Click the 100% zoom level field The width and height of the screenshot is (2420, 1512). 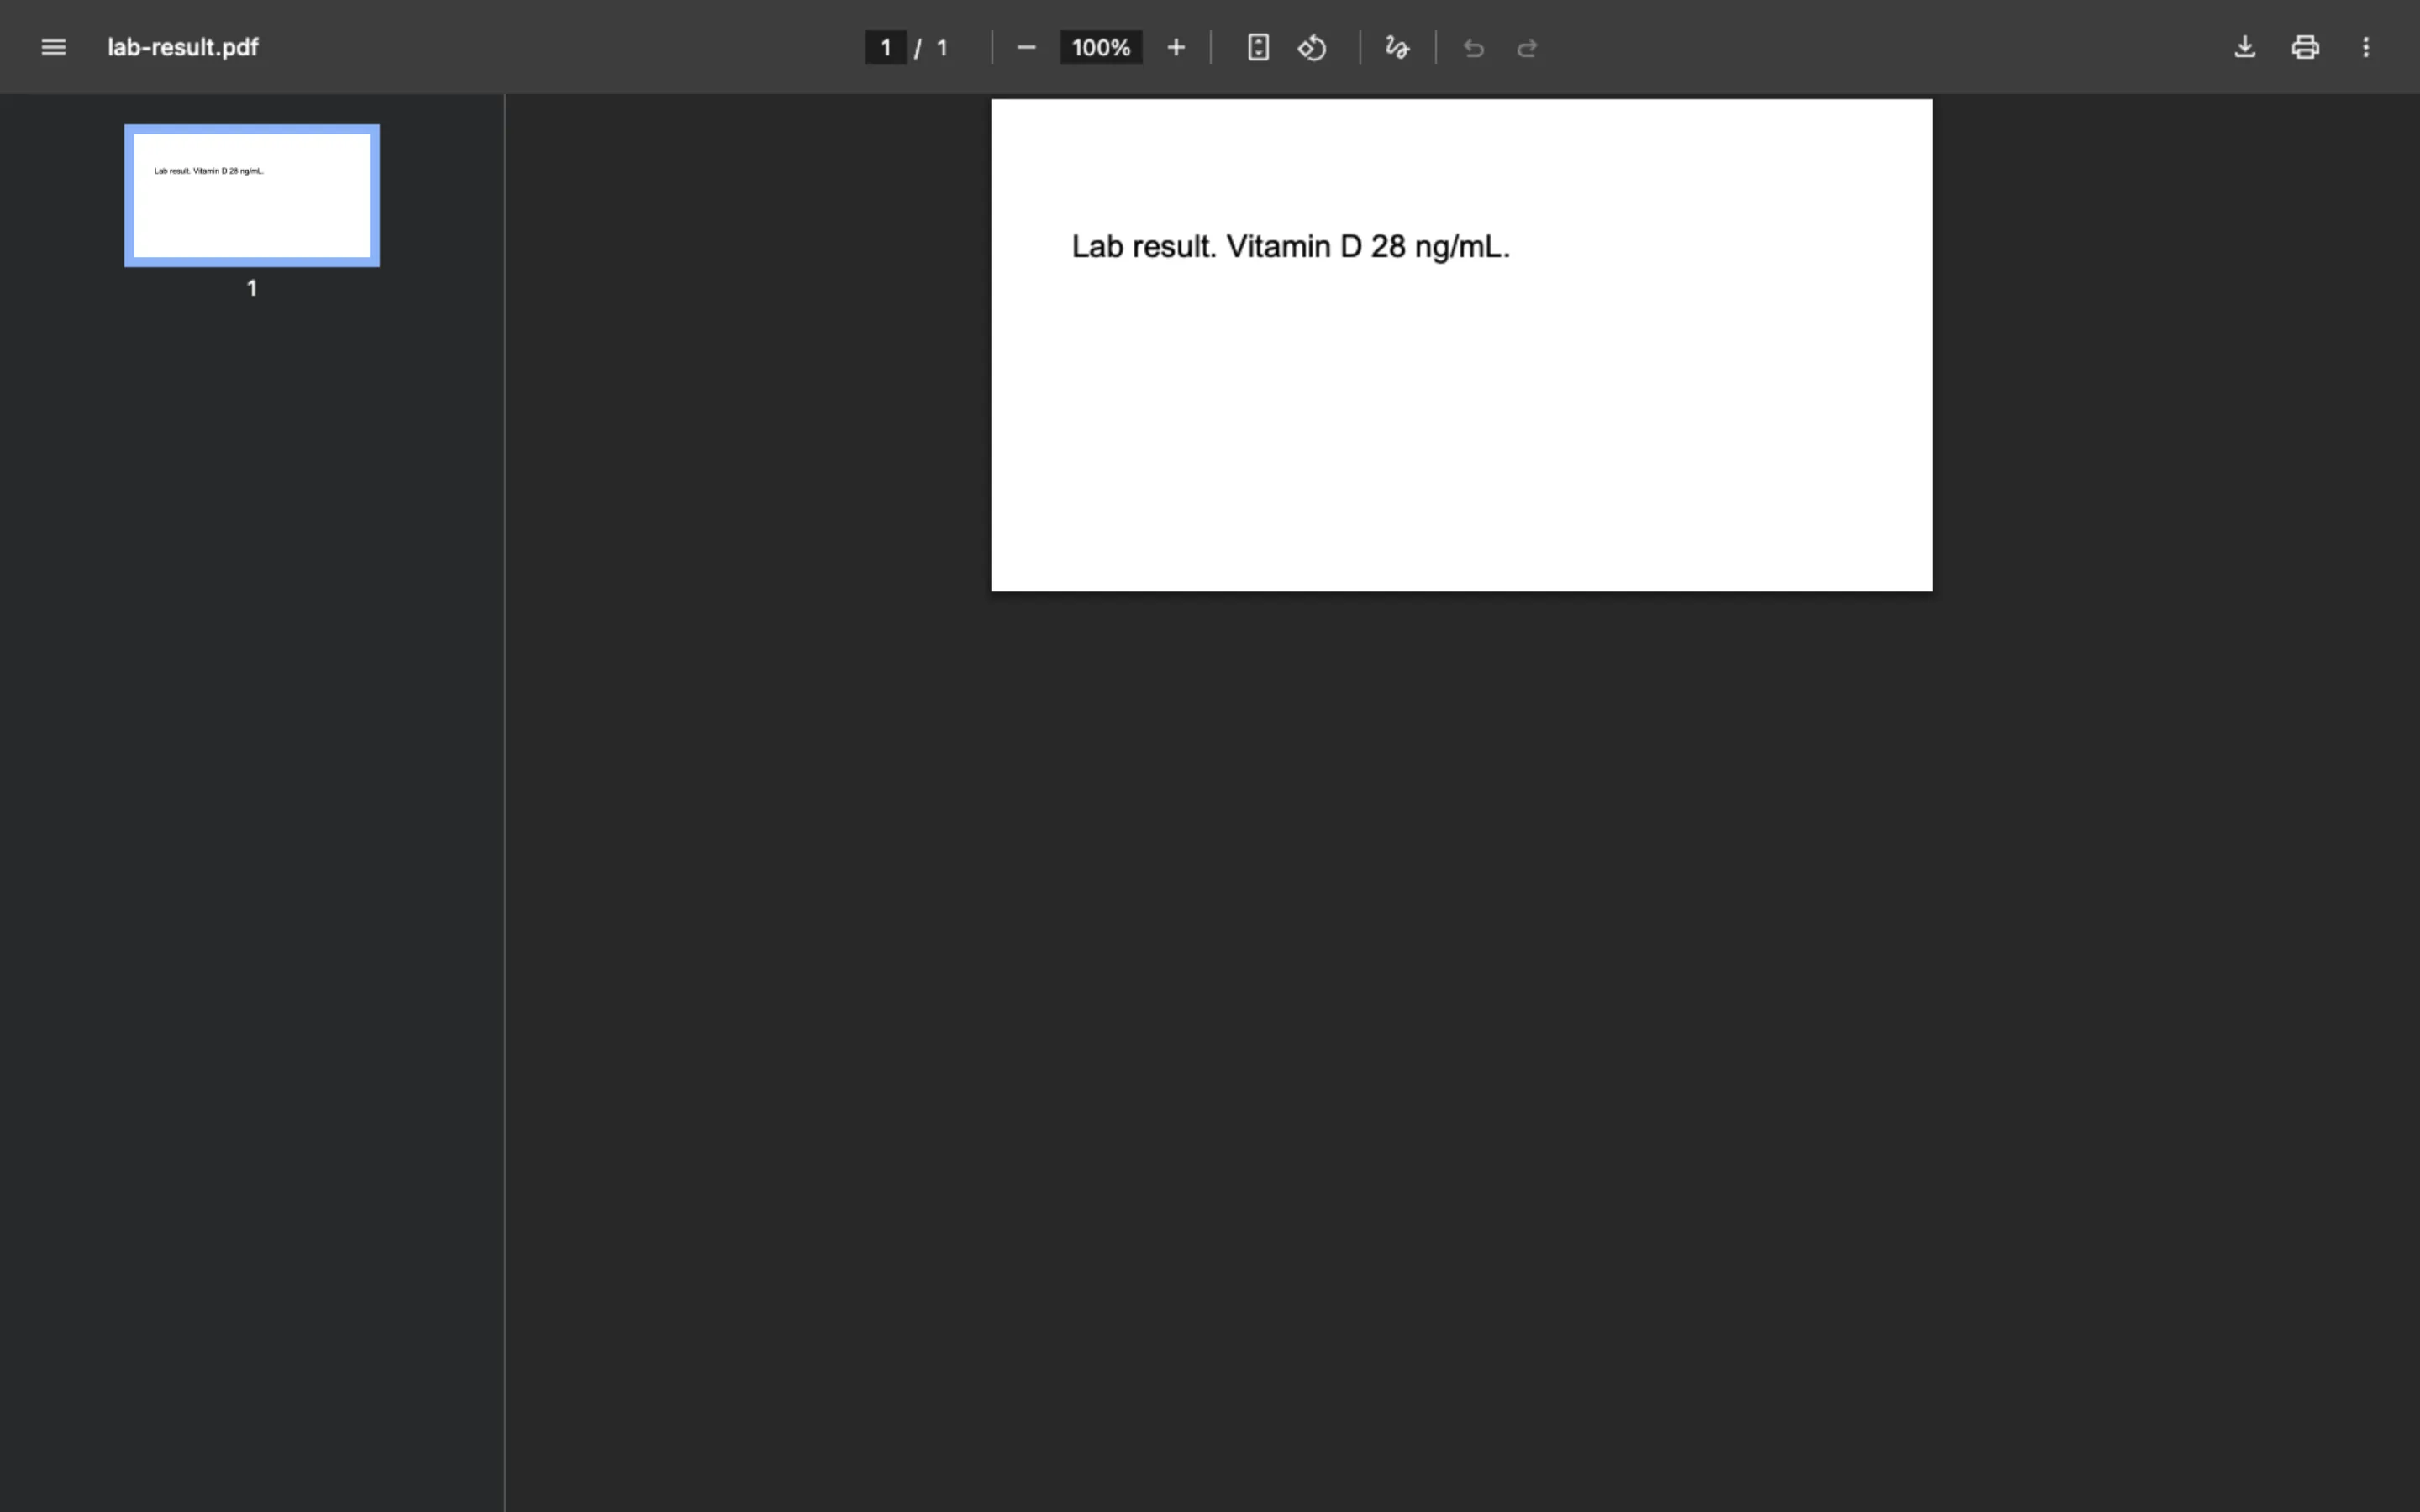click(x=1101, y=48)
